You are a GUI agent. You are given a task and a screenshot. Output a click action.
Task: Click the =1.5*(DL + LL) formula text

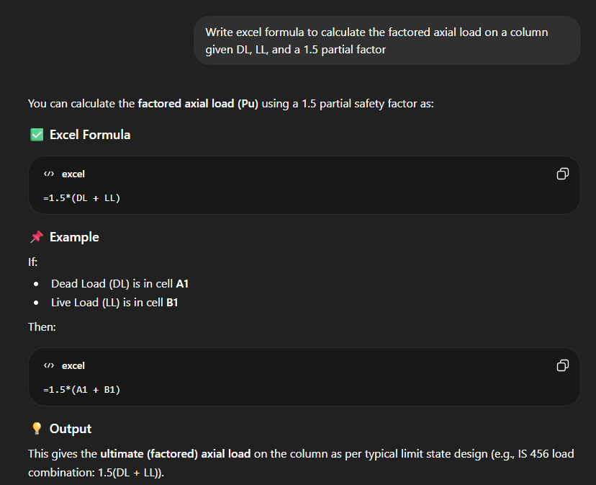pyautogui.click(x=81, y=197)
